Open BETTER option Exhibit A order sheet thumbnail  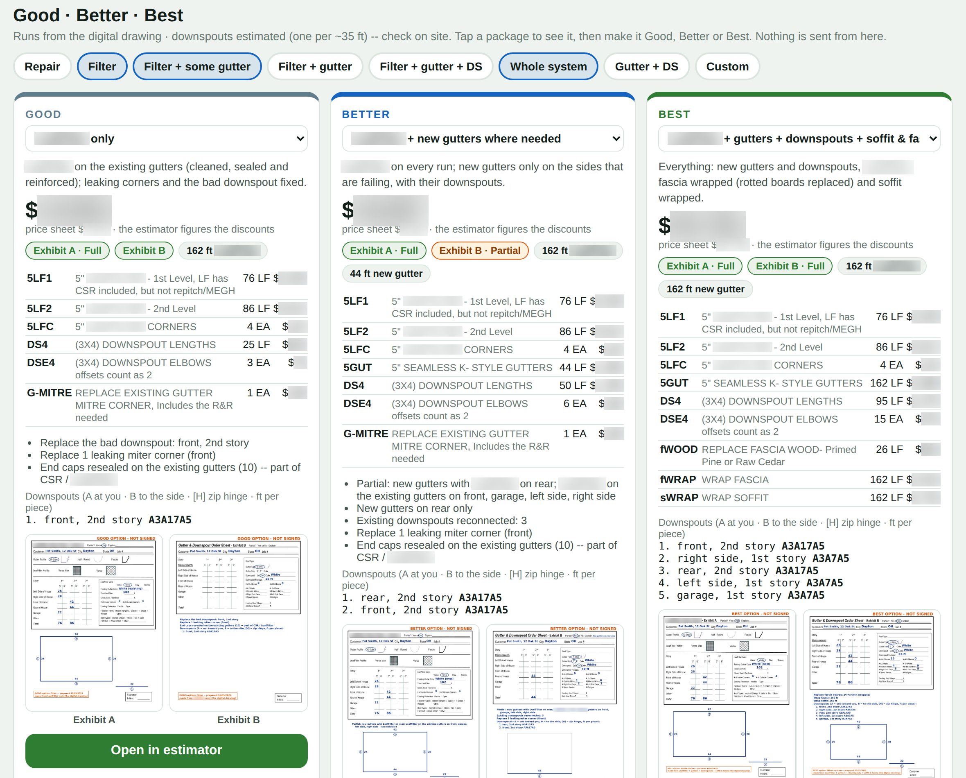point(411,701)
